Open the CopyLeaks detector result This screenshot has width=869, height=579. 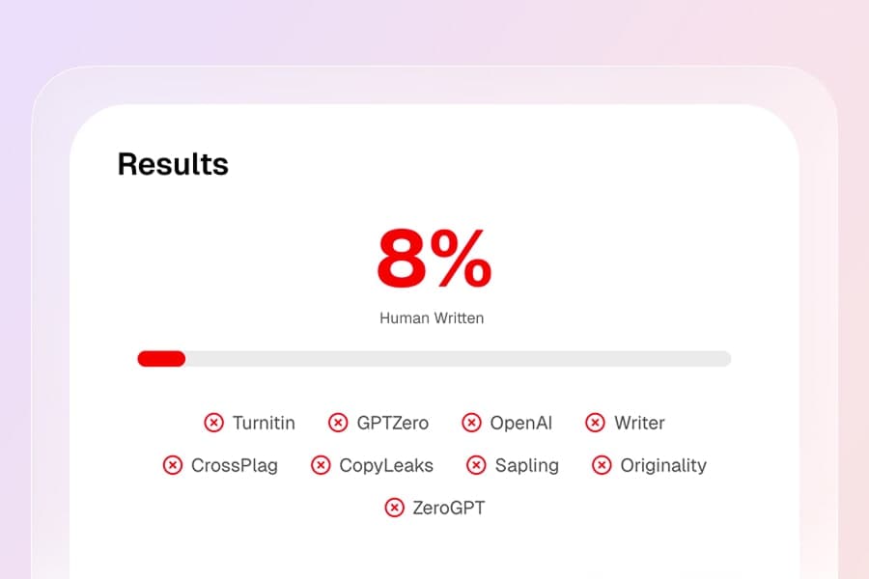coord(386,465)
